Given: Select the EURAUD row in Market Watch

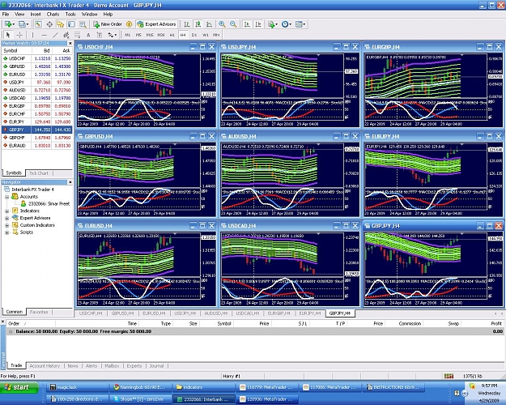Looking at the screenshot, I should pos(36,146).
